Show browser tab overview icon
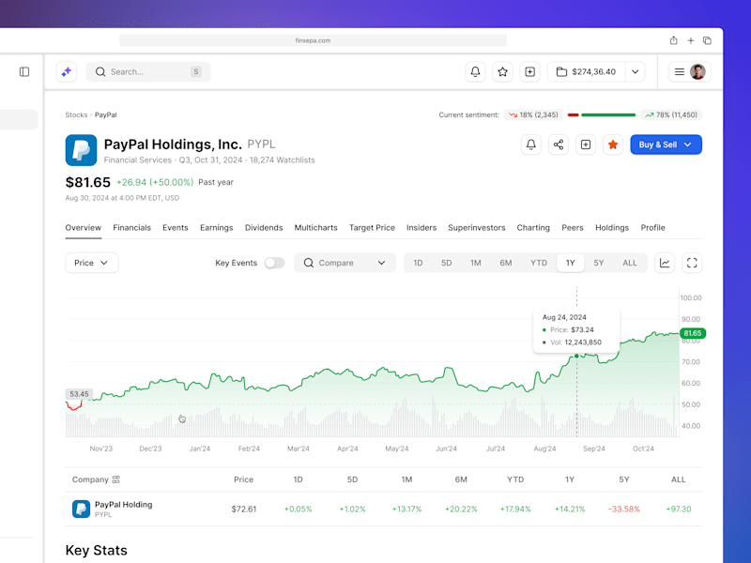This screenshot has width=751, height=563. point(707,40)
